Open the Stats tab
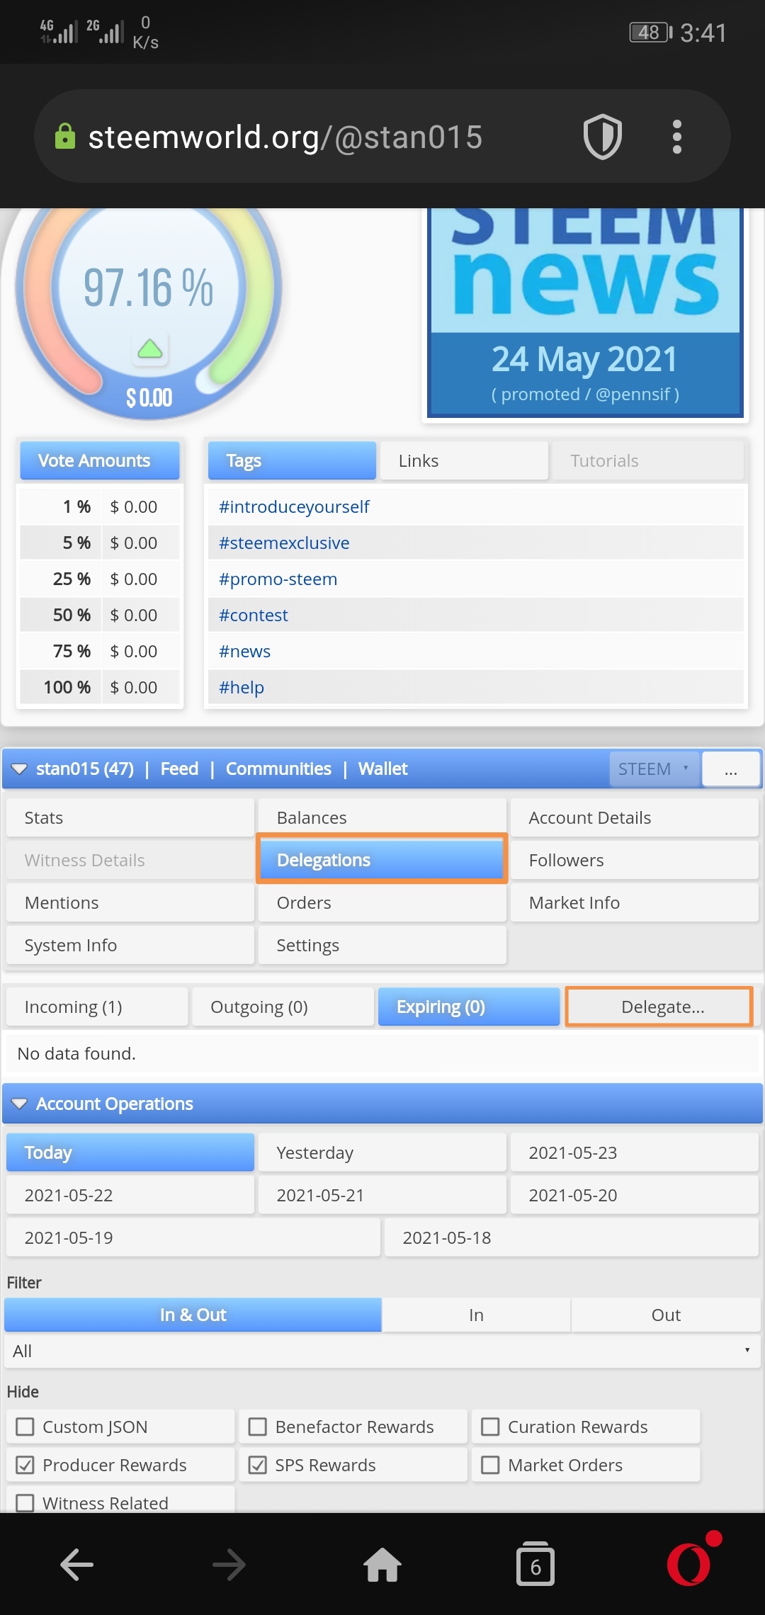 (130, 817)
